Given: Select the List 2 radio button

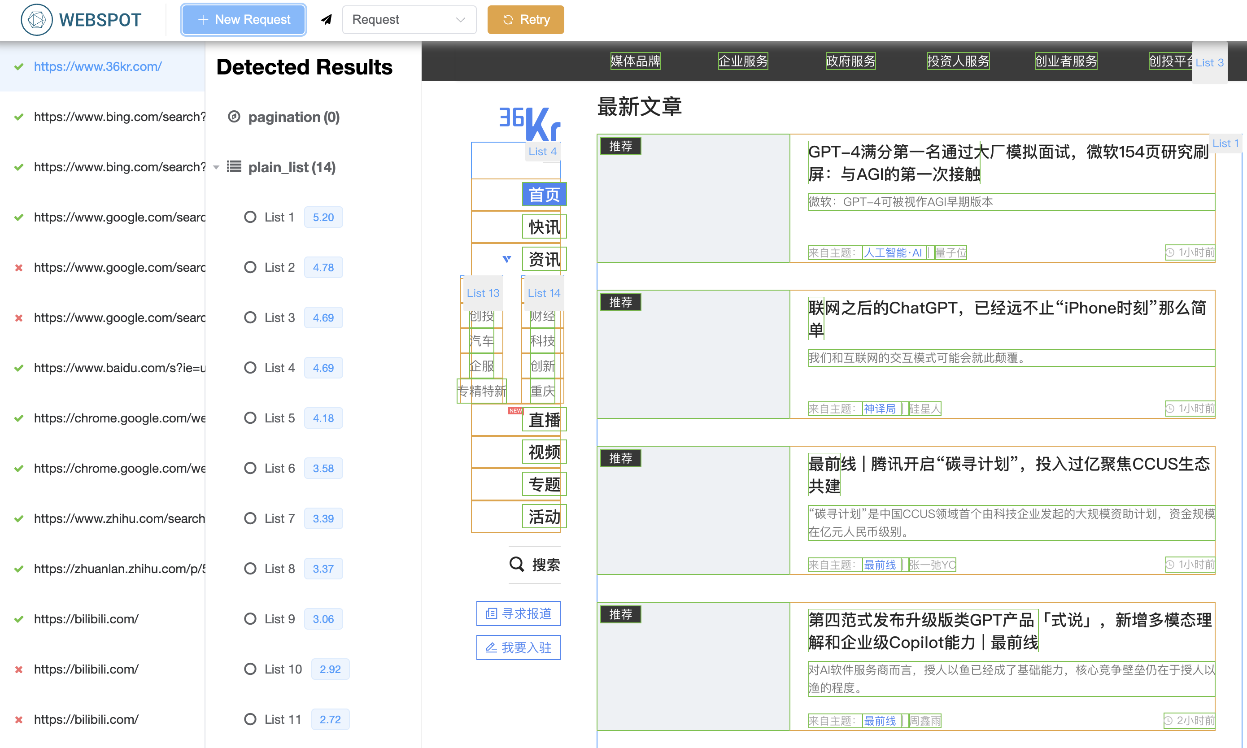Looking at the screenshot, I should coord(250,267).
